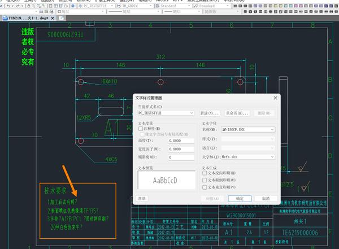Close the text style manager dialog
The height and width of the screenshot is (249, 339).
pos(275,98)
